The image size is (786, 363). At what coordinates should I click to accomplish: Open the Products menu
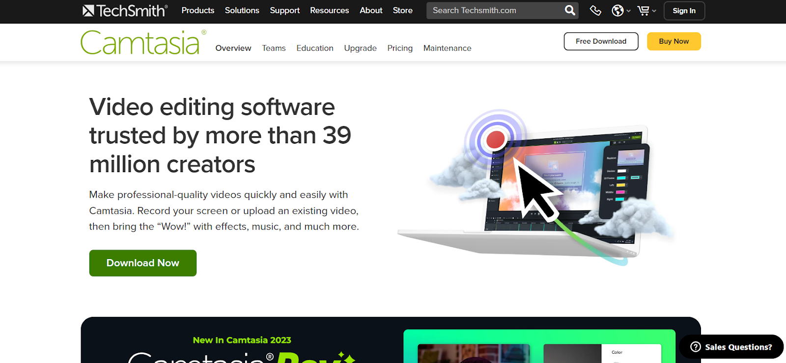(198, 10)
